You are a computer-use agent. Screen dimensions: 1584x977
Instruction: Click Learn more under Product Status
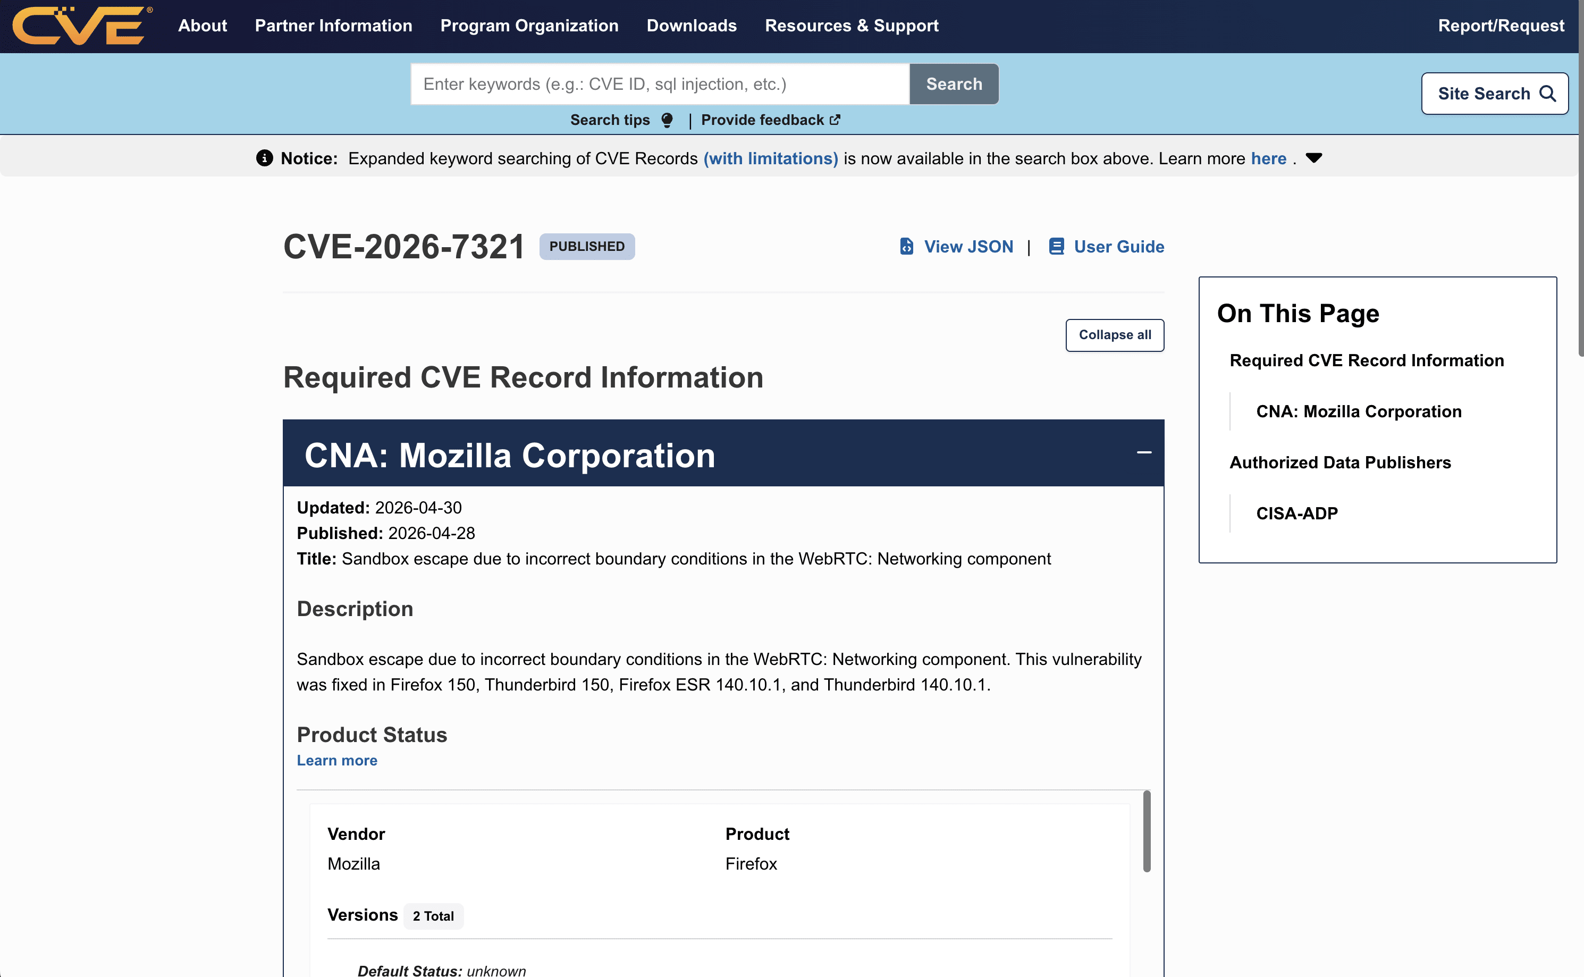[x=336, y=761]
